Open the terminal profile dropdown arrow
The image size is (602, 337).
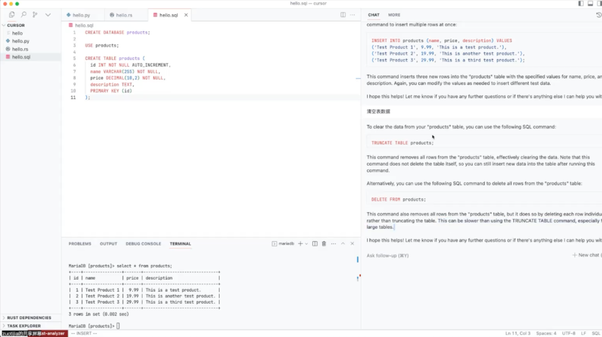pos(307,243)
